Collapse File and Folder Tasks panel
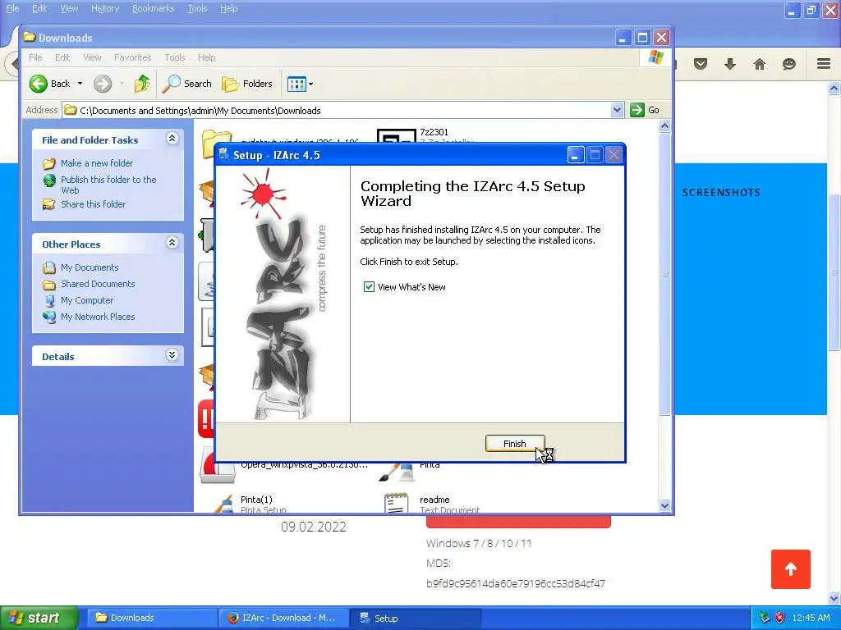This screenshot has height=630, width=841. (172, 139)
